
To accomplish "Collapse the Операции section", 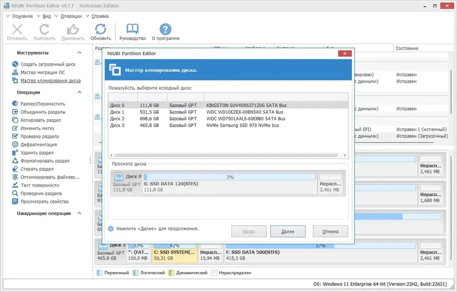I will tap(79, 92).
